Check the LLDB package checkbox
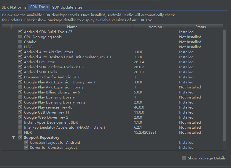 [x=20, y=47]
